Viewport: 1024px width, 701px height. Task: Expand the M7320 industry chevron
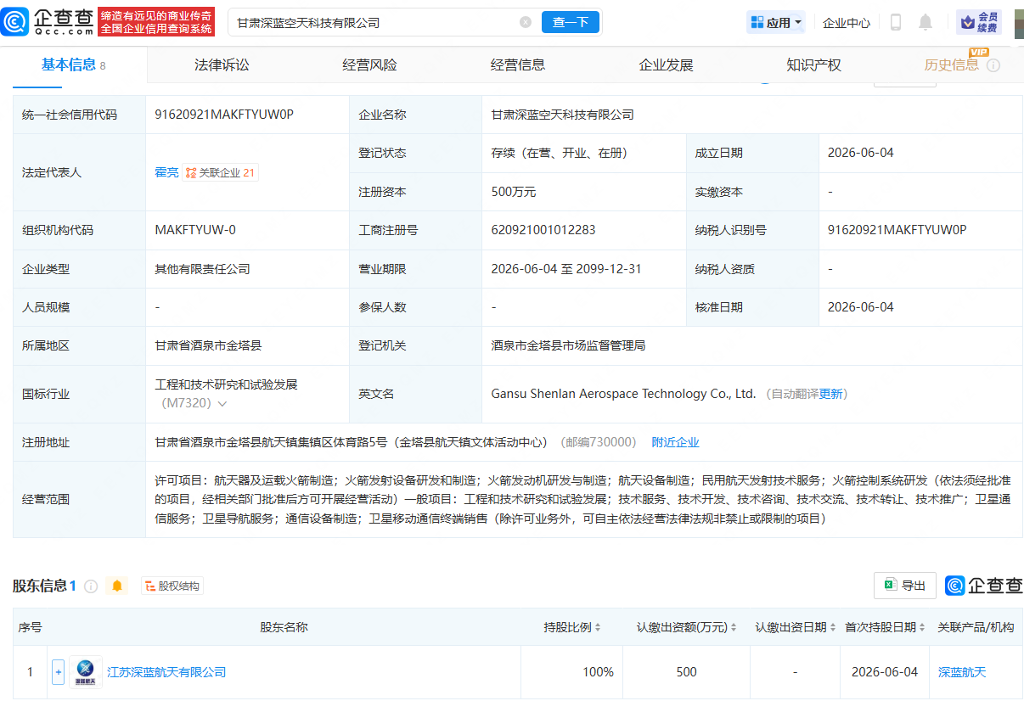pos(222,404)
